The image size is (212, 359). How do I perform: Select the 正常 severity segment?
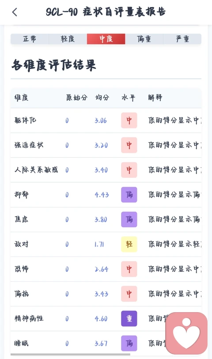(x=30, y=39)
